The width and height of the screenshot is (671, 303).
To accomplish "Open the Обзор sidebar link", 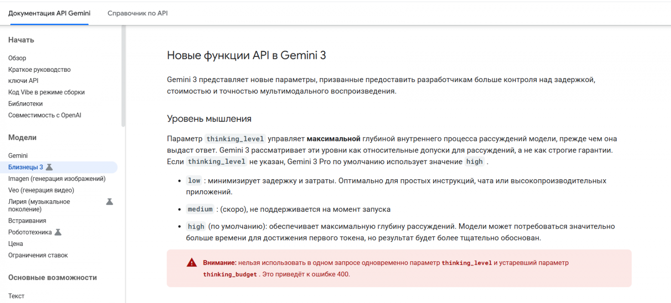I will click(x=17, y=58).
